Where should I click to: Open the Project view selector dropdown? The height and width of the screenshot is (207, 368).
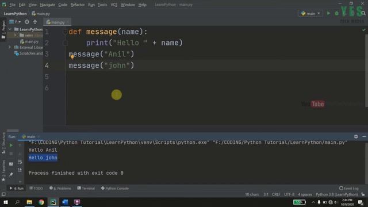tap(15, 22)
